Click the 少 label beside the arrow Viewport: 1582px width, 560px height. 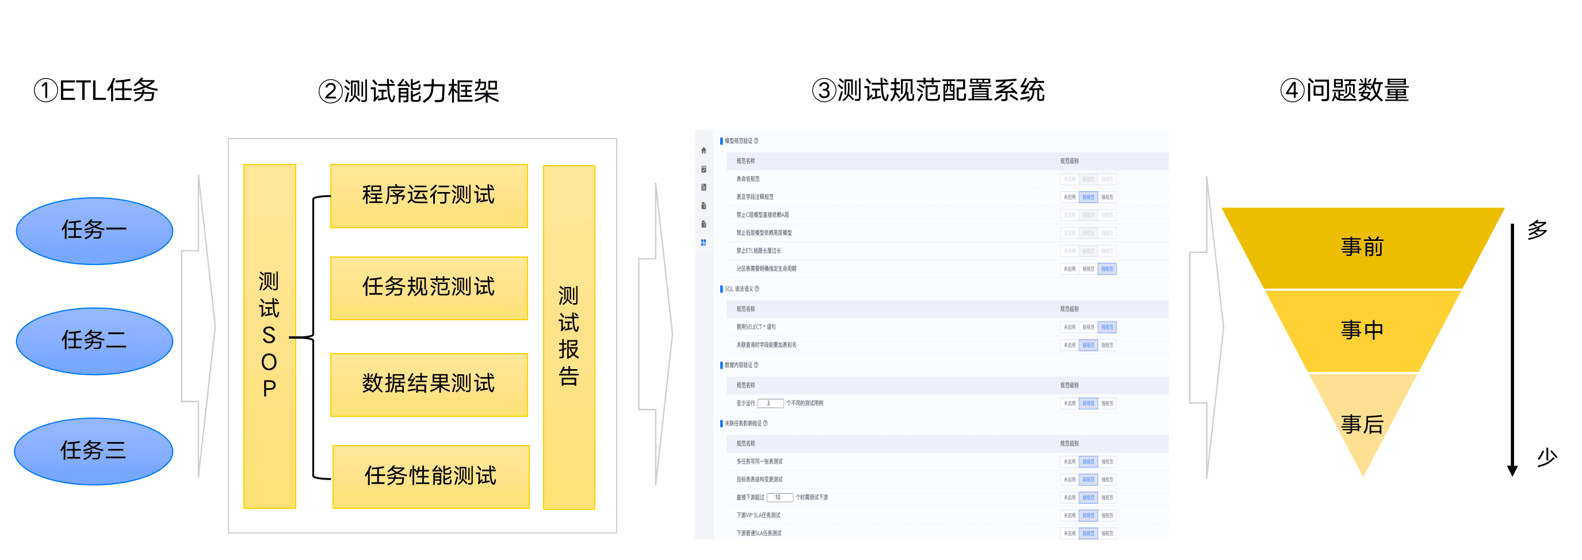pos(1546,458)
